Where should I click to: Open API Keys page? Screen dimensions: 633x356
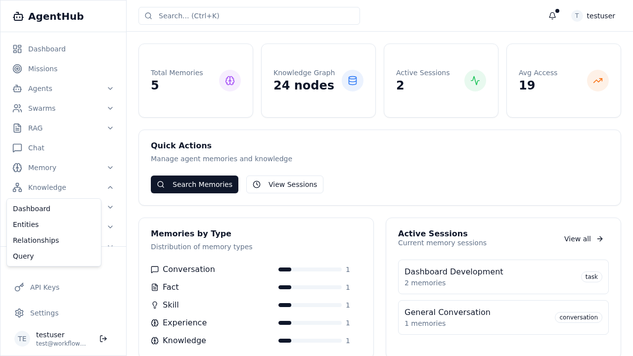pos(45,287)
